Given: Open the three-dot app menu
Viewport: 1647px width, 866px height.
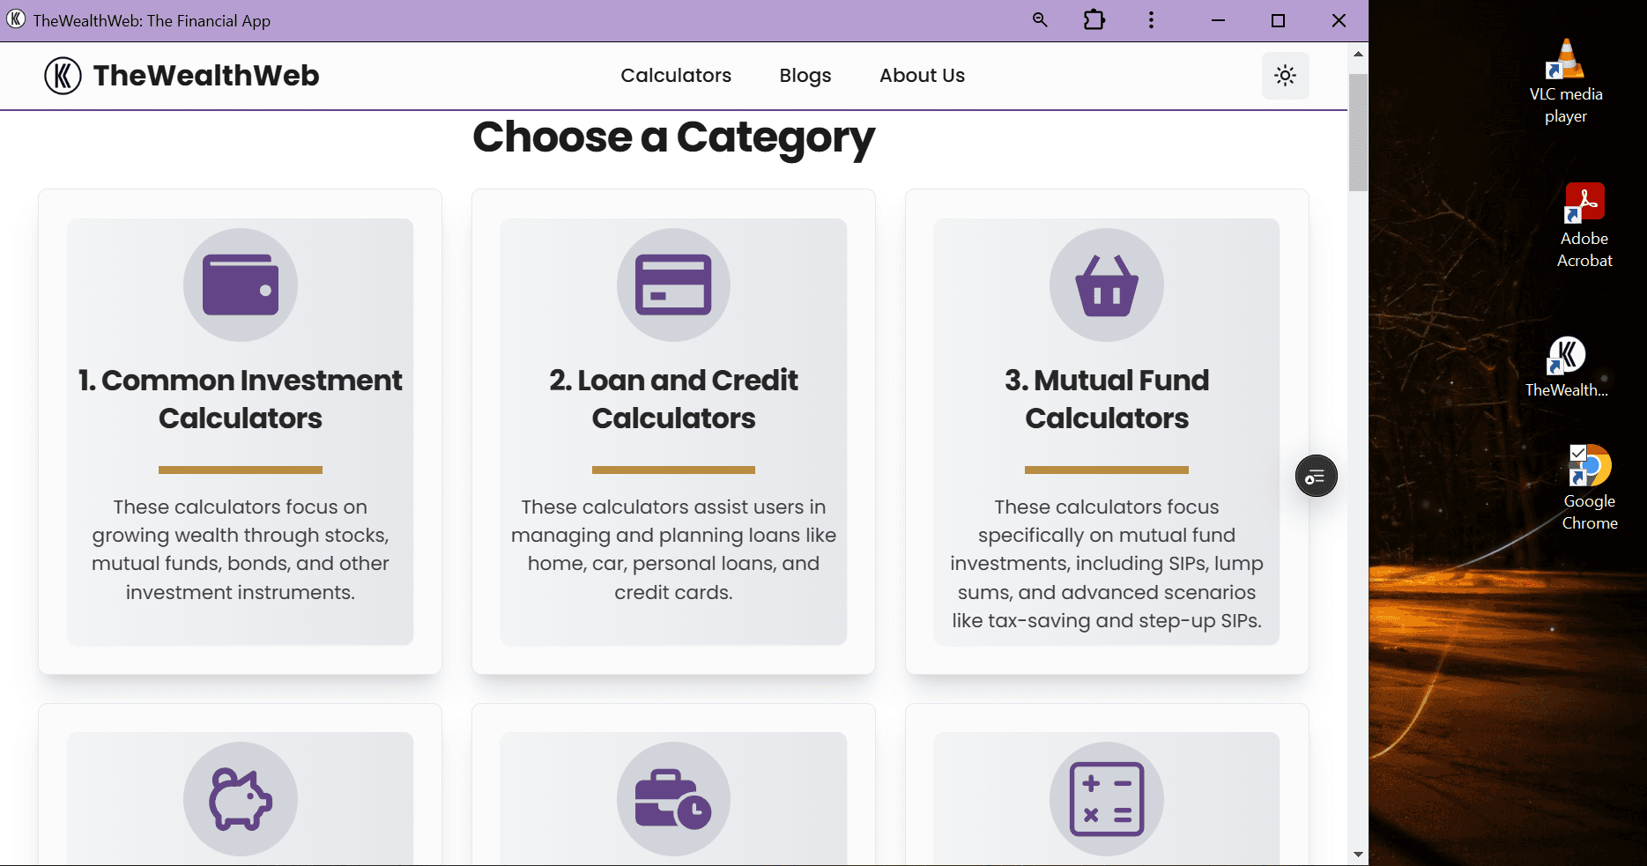Looking at the screenshot, I should (x=1151, y=20).
